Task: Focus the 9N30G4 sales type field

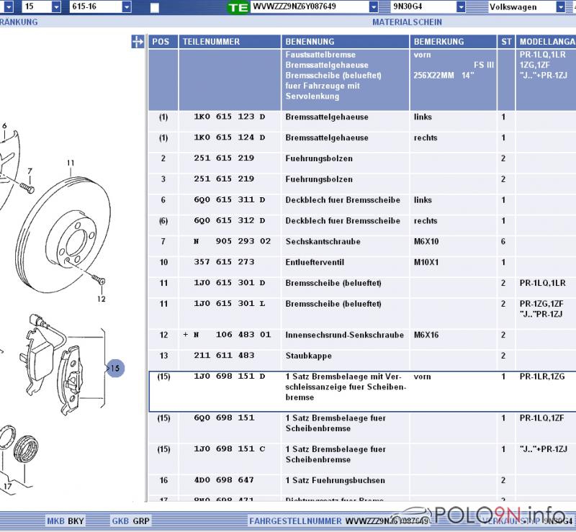Action: click(423, 6)
